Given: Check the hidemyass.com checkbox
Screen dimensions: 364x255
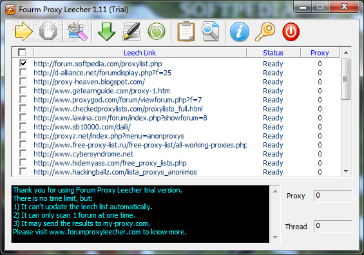Looking at the screenshot, I should (23, 163).
